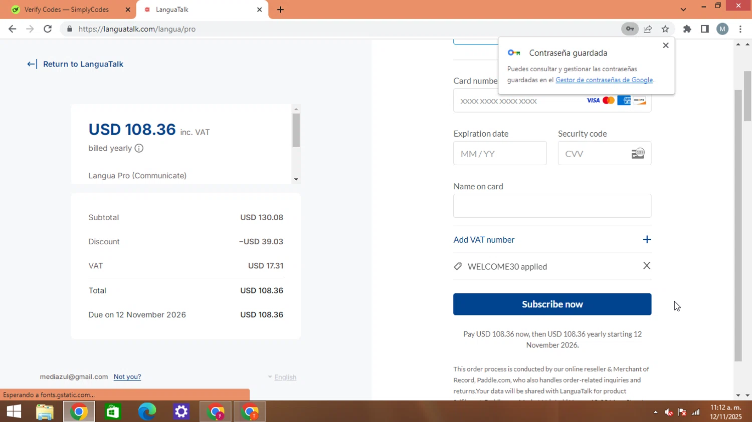Open File Explorer from the taskbar
The width and height of the screenshot is (752, 422).
coord(45,411)
